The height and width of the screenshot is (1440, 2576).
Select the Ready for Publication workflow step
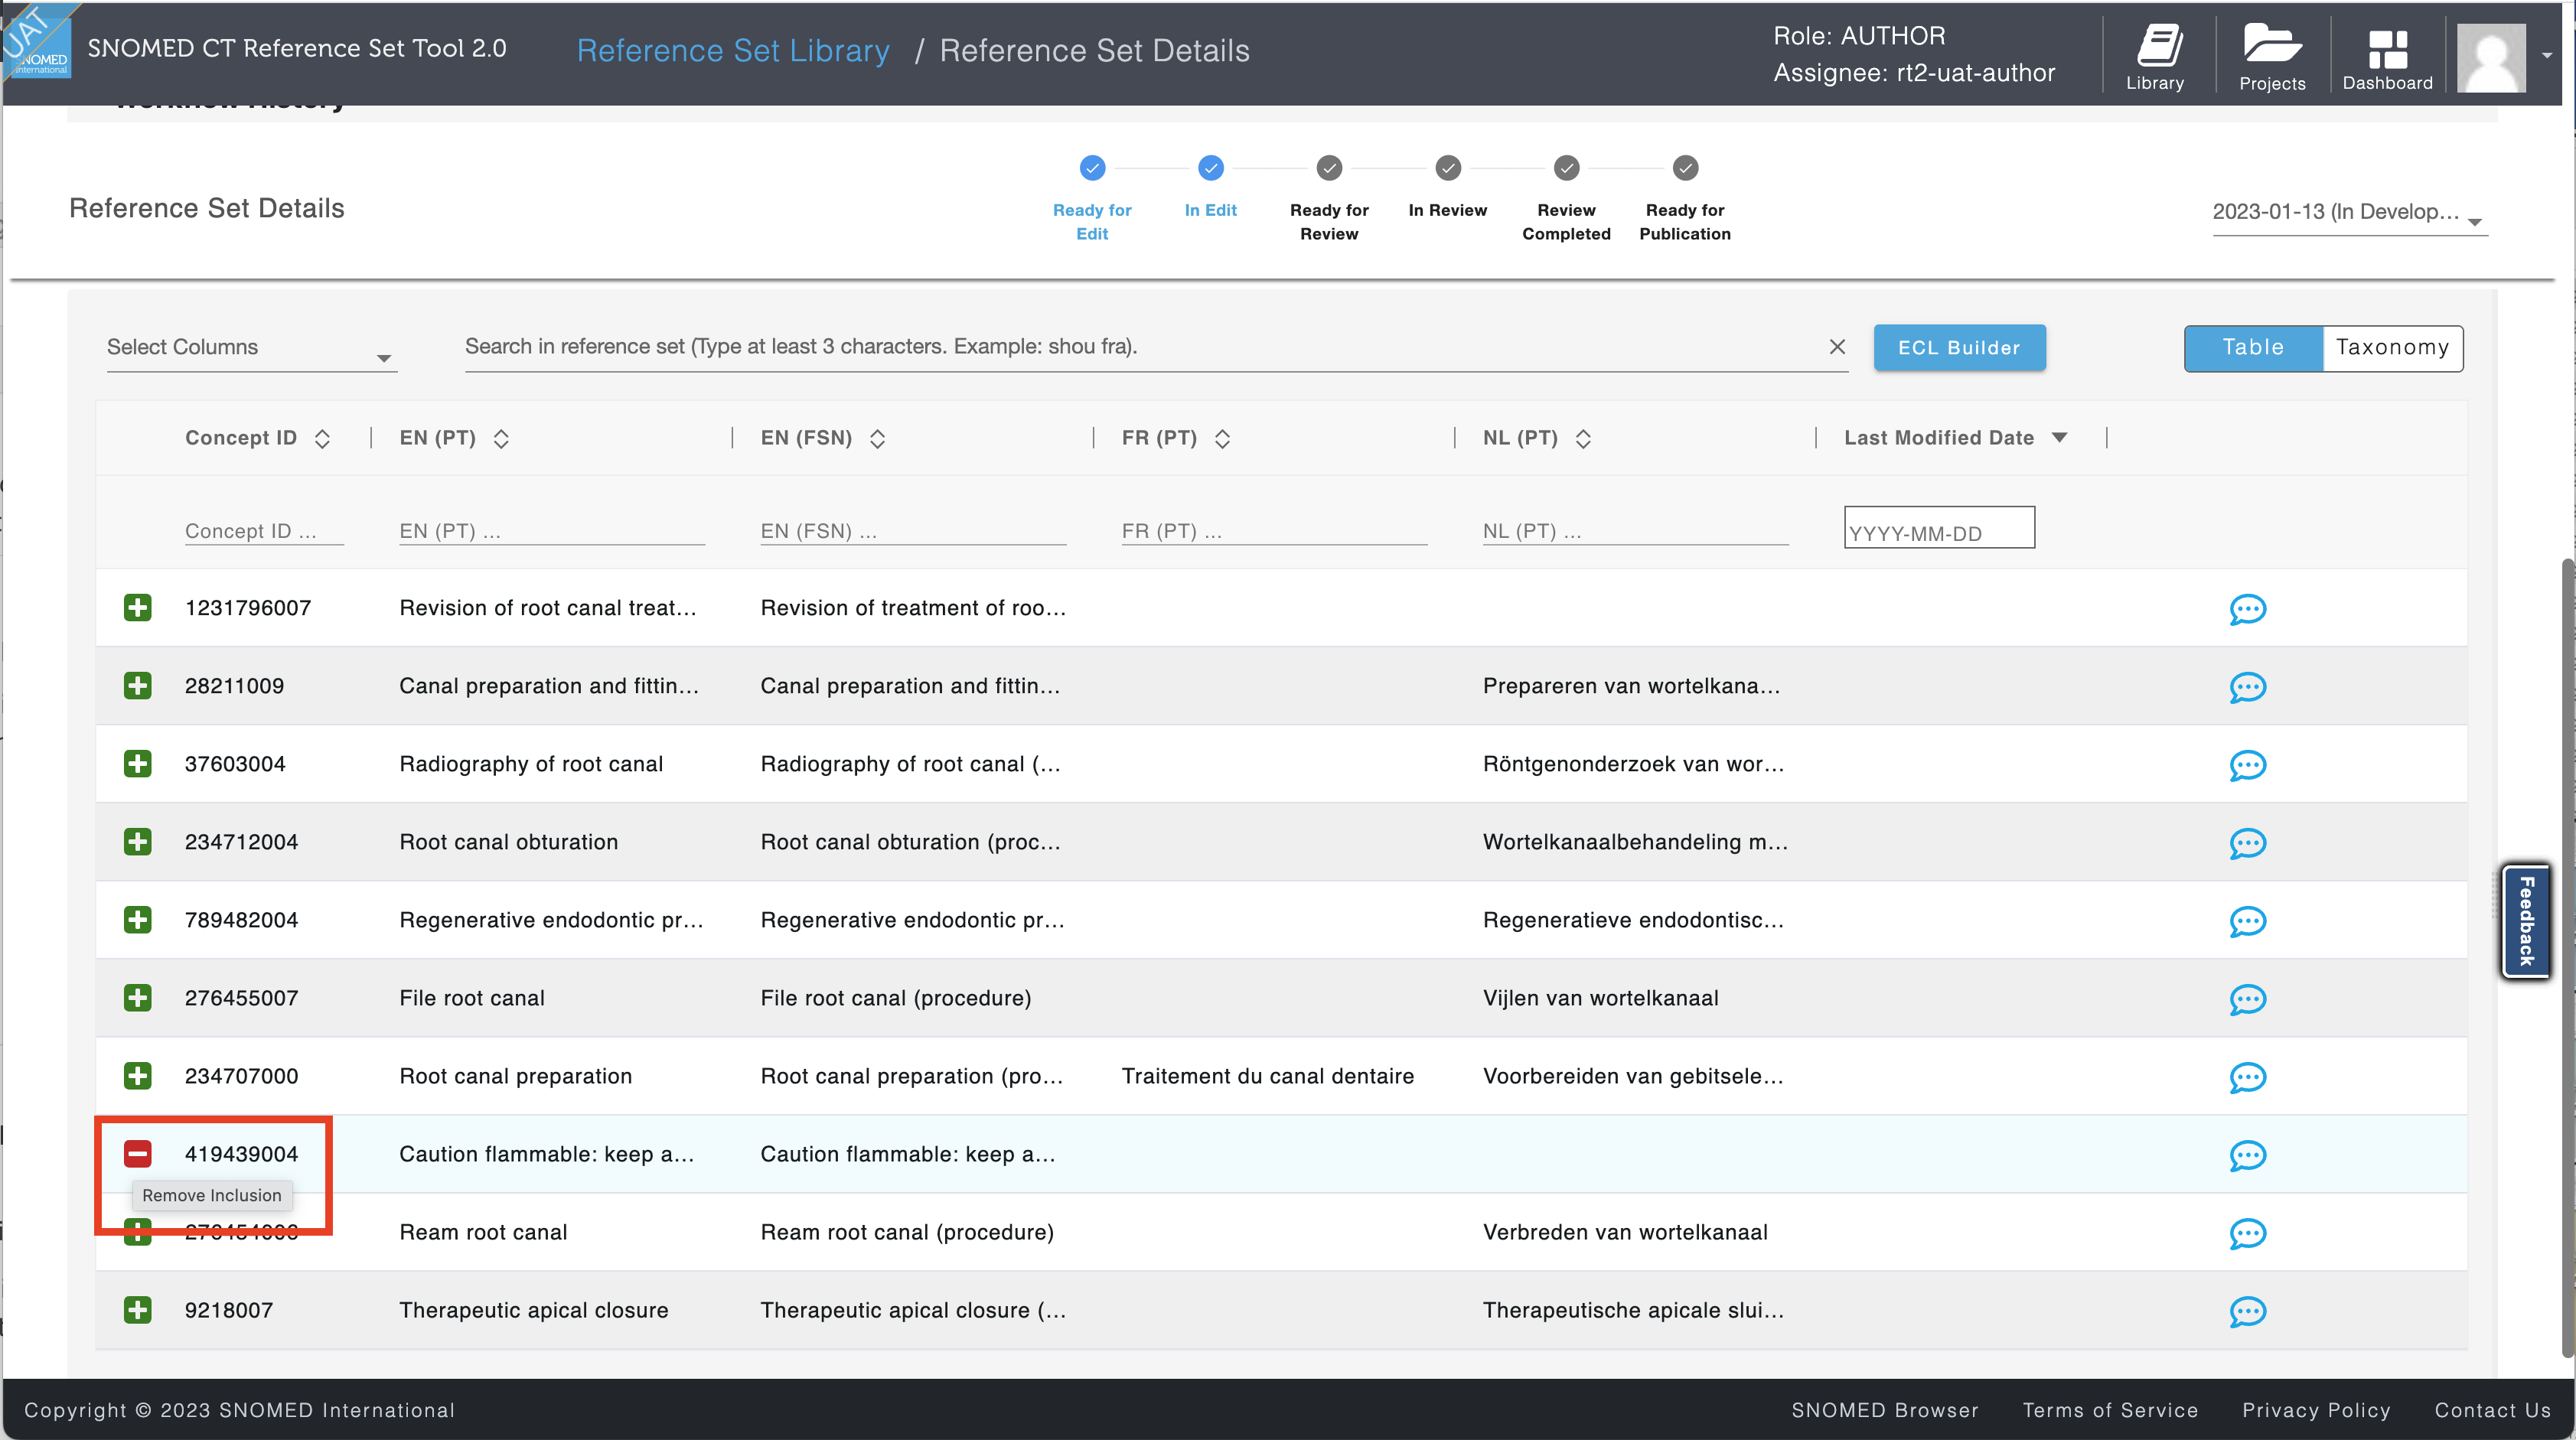(x=1685, y=168)
